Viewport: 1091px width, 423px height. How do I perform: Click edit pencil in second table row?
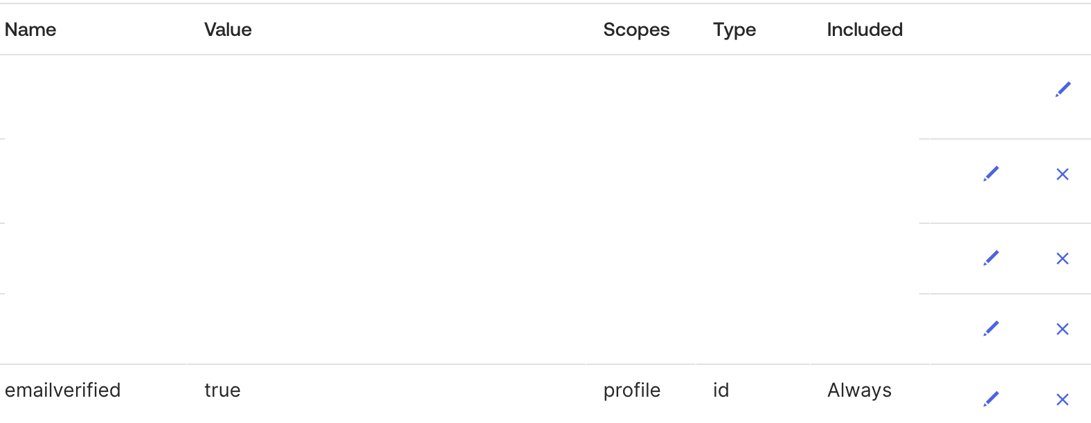(991, 173)
